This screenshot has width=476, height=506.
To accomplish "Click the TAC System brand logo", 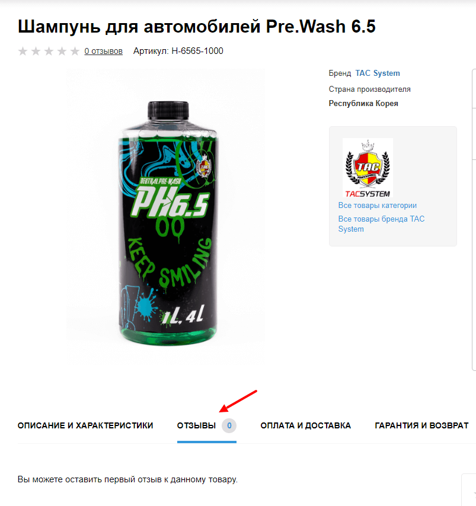I will 368,168.
